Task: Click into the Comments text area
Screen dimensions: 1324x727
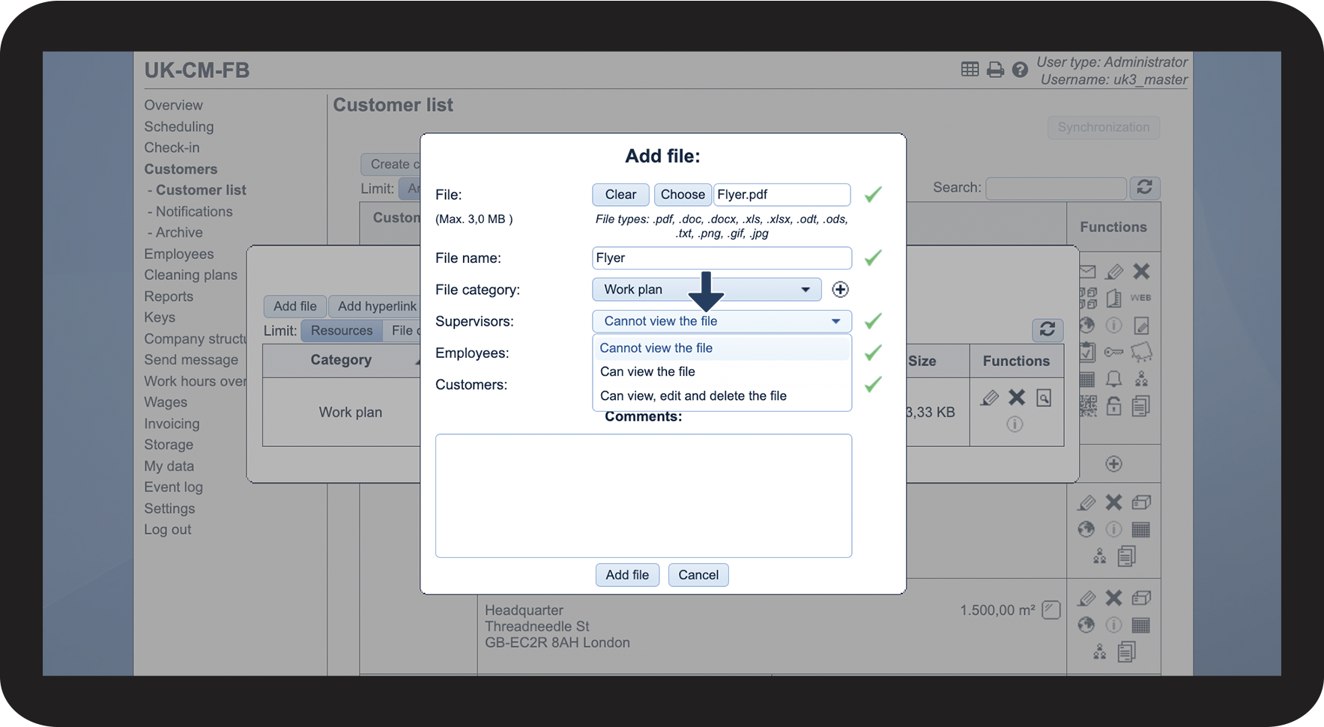Action: click(644, 496)
